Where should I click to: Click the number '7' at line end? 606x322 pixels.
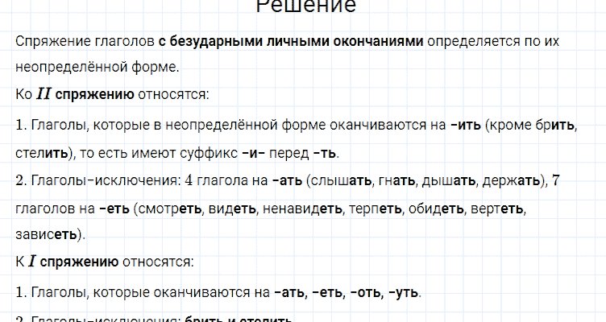554,180
